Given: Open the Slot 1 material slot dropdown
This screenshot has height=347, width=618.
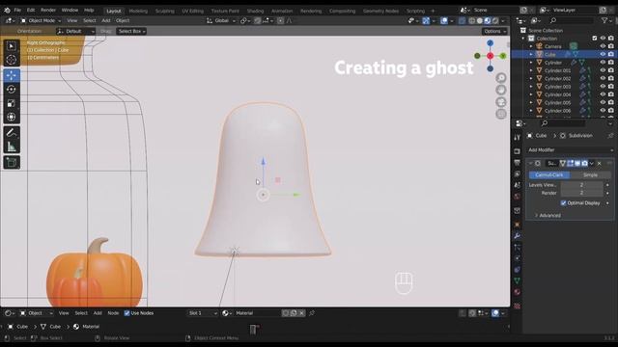Looking at the screenshot, I should click(x=203, y=313).
